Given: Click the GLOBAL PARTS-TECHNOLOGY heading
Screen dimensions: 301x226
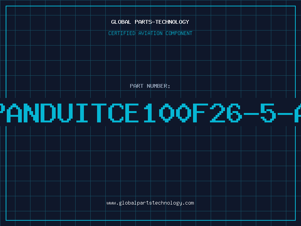Looking at the screenshot, I should (150, 22).
